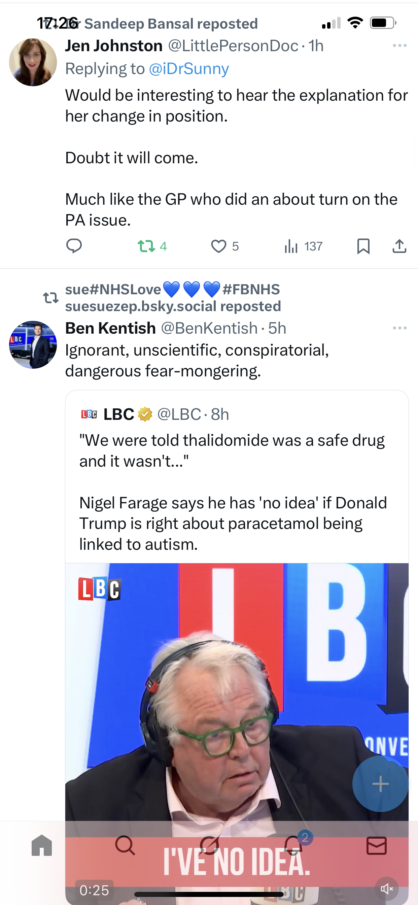Open Direct Messages envelope
This screenshot has width=418, height=905.
point(377,845)
